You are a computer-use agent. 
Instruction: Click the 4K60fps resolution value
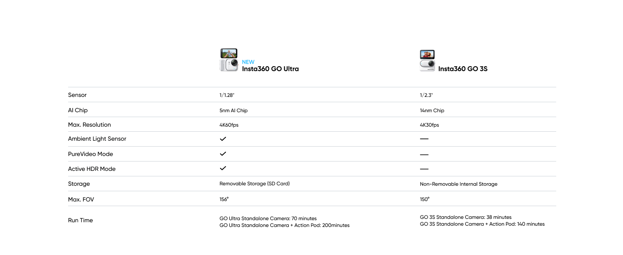pyautogui.click(x=229, y=125)
